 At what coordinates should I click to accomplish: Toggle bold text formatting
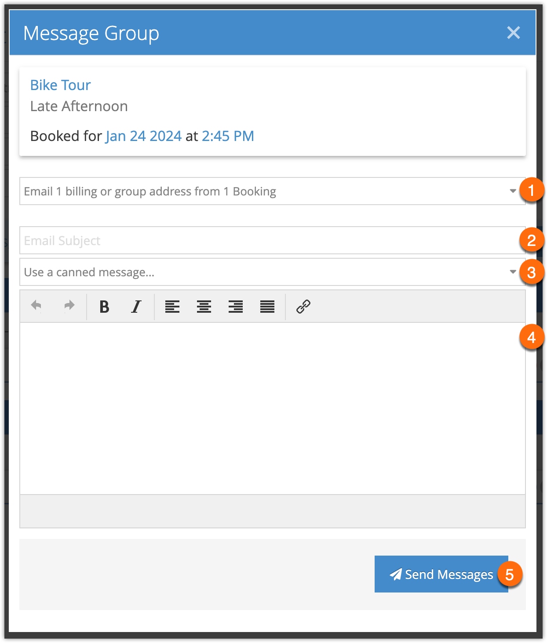104,307
